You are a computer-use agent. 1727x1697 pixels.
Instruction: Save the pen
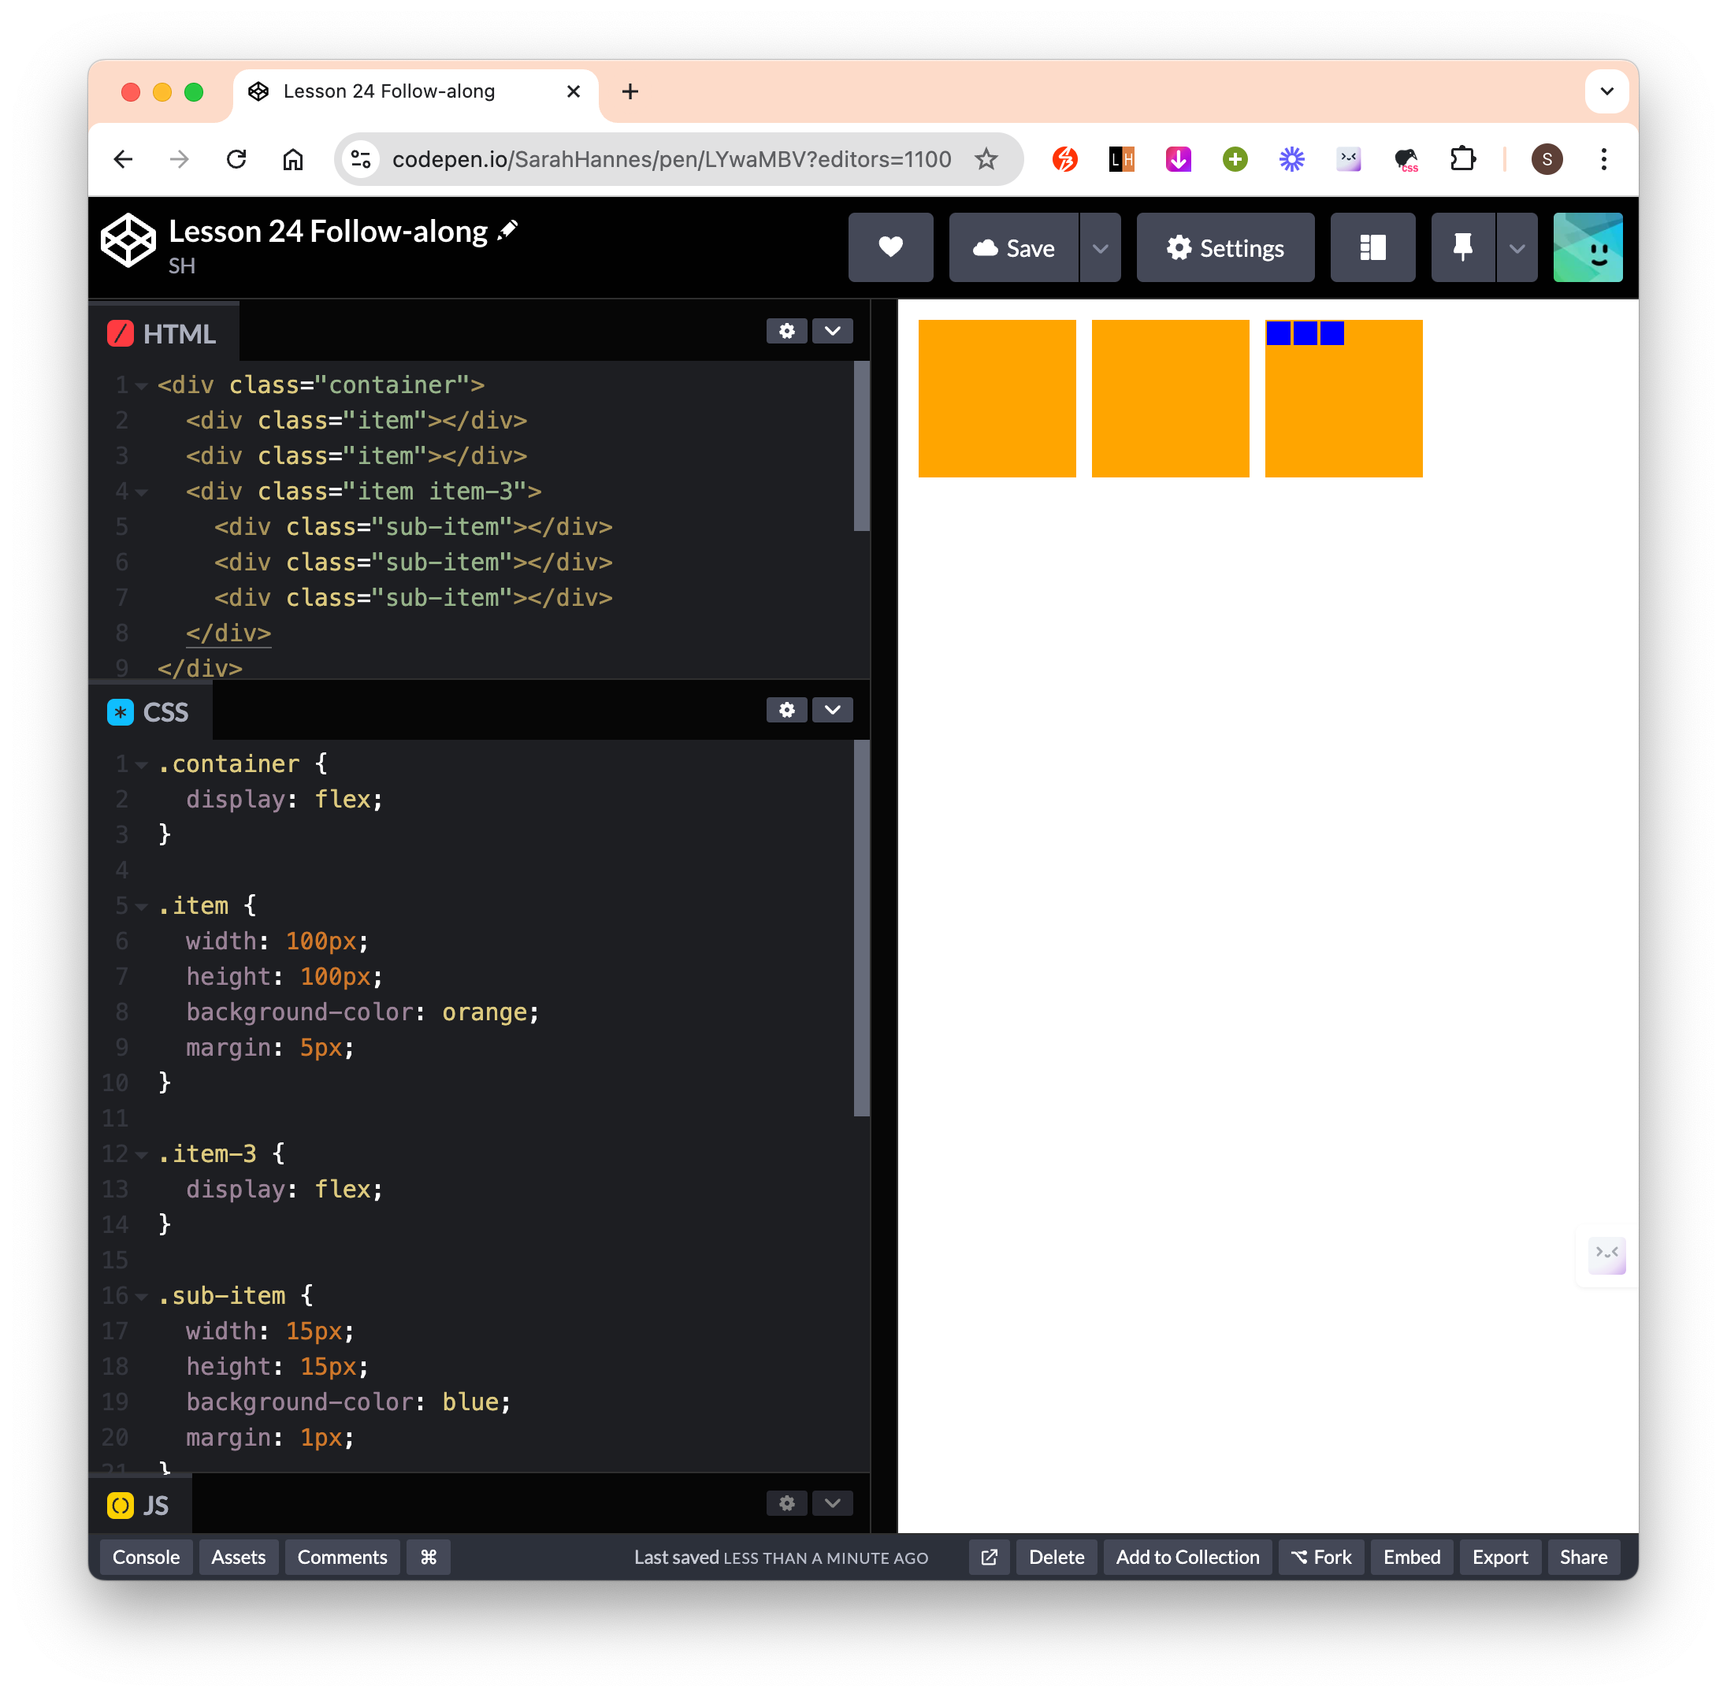tap(1013, 248)
